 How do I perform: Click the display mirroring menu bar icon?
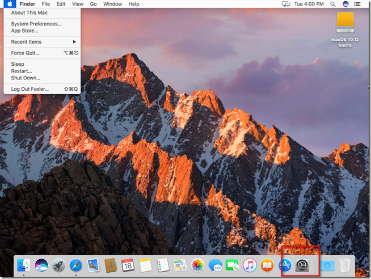pyautogui.click(x=286, y=4)
